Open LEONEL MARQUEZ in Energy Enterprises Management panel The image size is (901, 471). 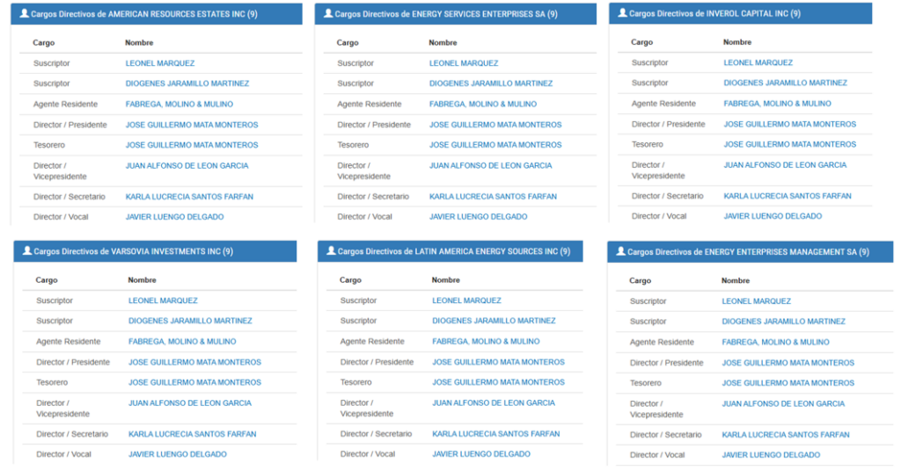(756, 301)
